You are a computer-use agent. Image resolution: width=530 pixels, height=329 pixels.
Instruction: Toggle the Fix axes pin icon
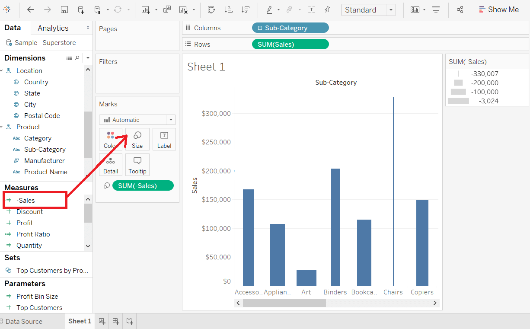(x=327, y=10)
